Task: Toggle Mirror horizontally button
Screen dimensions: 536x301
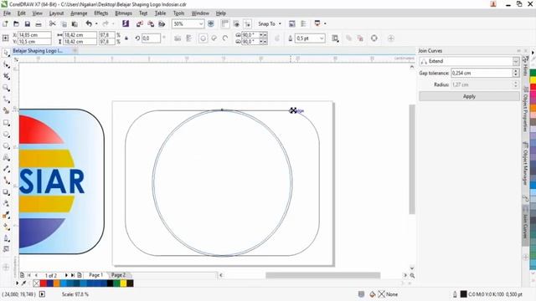Action: (x=178, y=38)
